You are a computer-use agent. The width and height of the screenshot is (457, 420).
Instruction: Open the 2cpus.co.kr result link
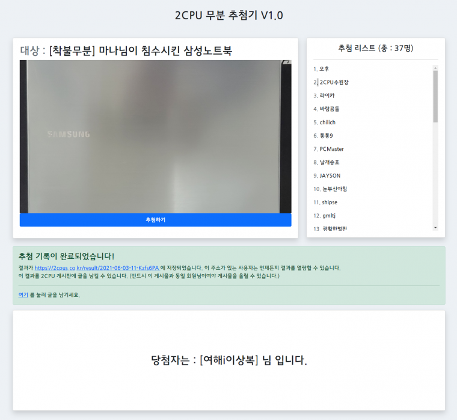tap(97, 267)
